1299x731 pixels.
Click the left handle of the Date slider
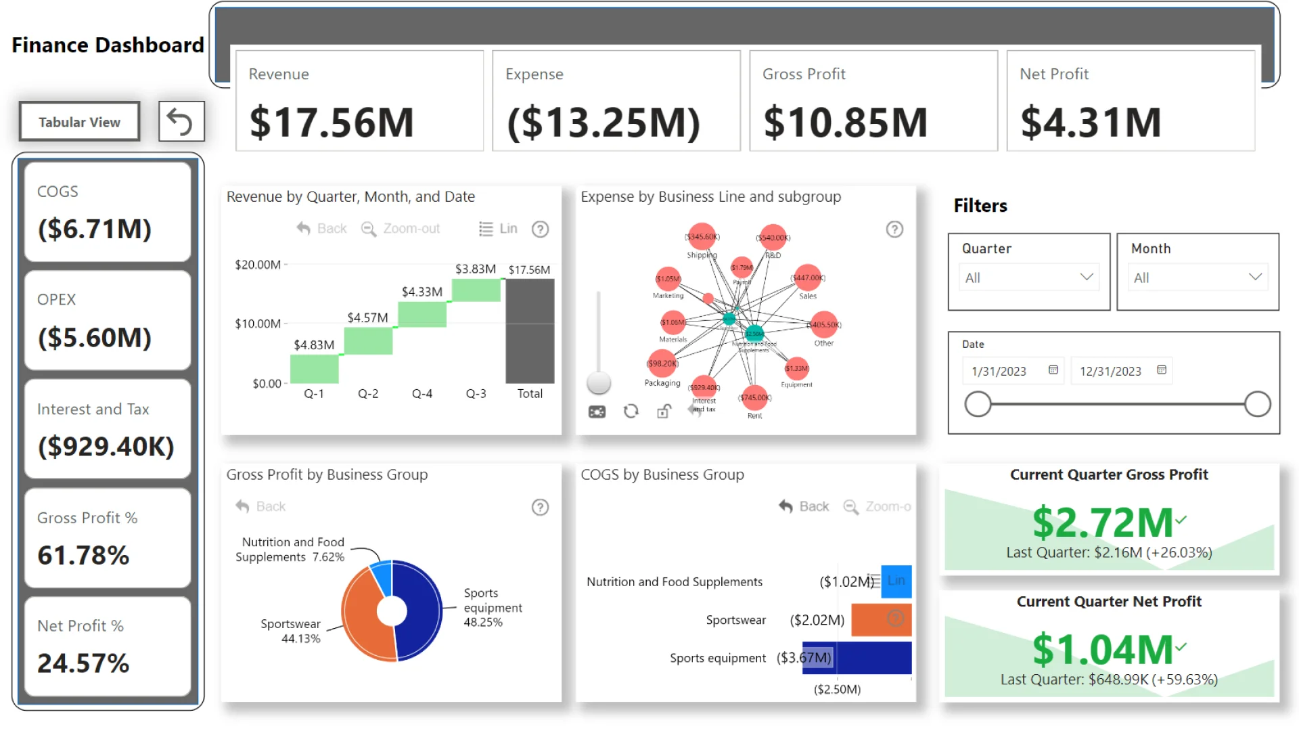[x=978, y=404]
